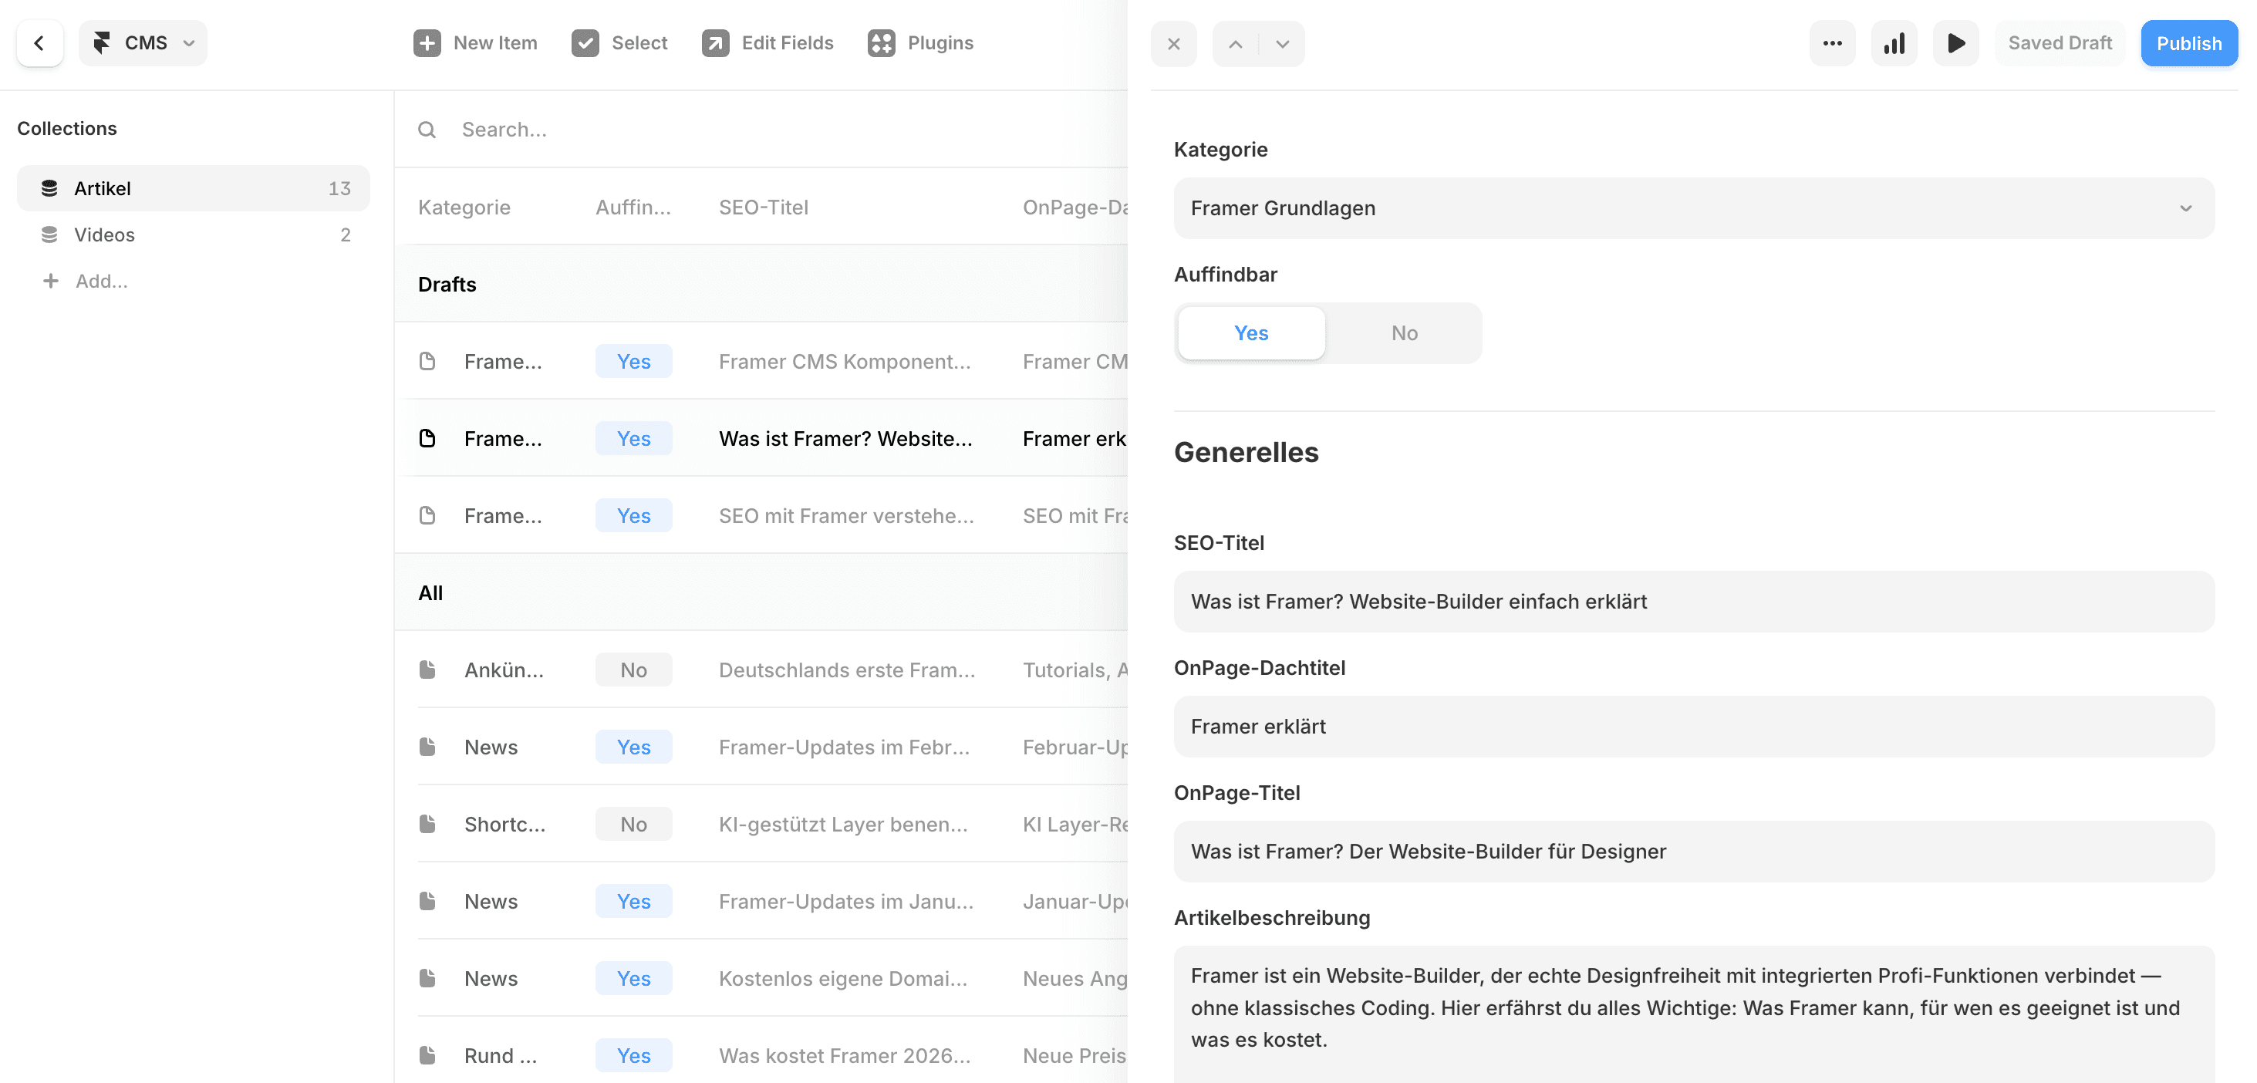Image resolution: width=2257 pixels, height=1083 pixels.
Task: Toggle the No badge on the Shortcut row
Action: coord(633,824)
